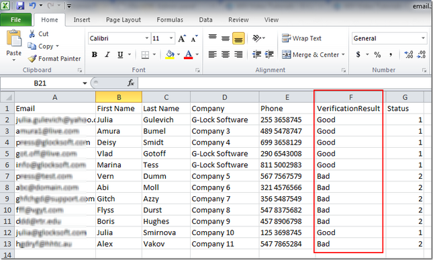Click the Wrap Text button
433x260 pixels.
click(301, 38)
